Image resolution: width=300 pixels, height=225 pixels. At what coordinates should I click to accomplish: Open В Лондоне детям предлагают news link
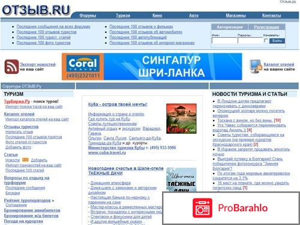[x=242, y=103]
